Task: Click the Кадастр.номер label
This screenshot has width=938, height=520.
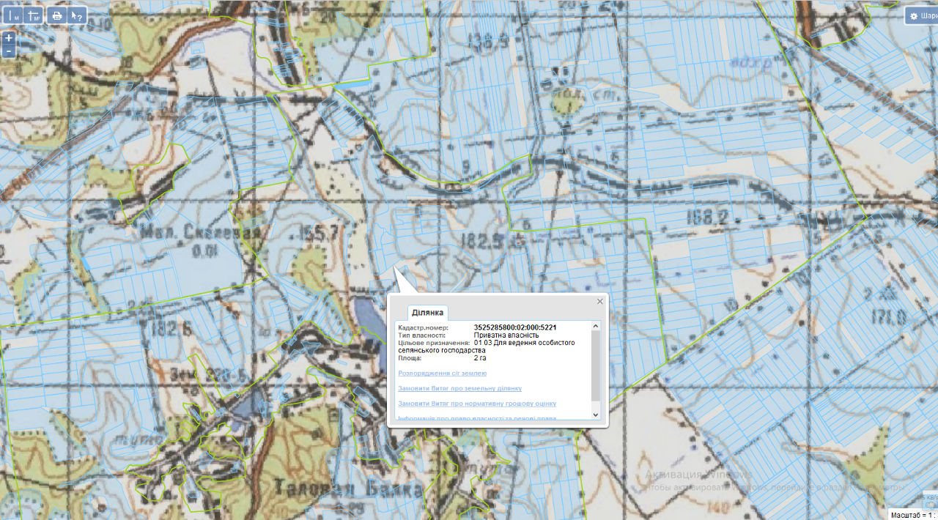Action: 423,327
